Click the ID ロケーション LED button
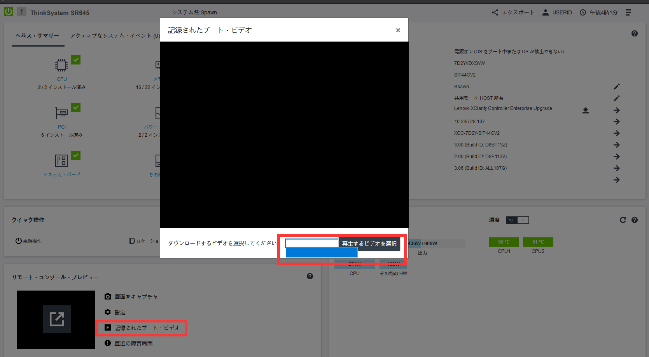Image resolution: width=649 pixels, height=357 pixels. coord(143,241)
